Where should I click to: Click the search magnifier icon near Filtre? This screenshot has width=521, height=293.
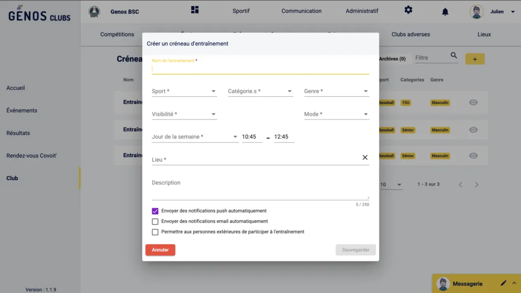(454, 56)
